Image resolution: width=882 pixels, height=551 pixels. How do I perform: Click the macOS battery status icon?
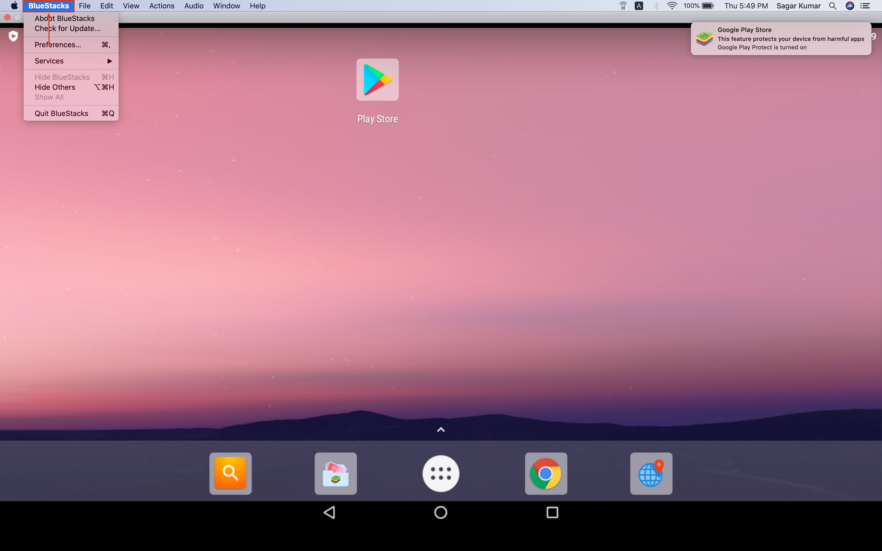(x=709, y=6)
